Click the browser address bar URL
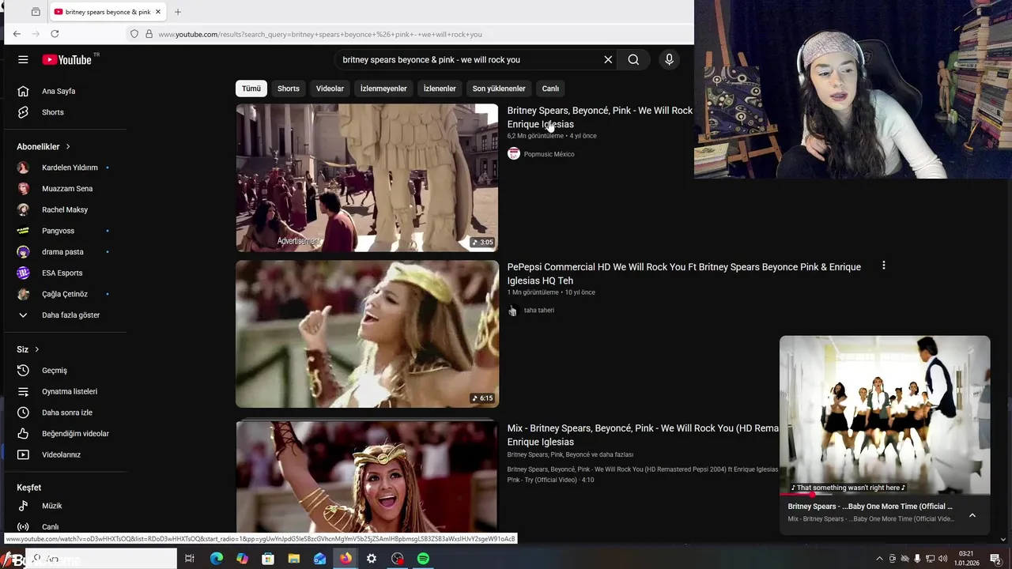Image resolution: width=1012 pixels, height=569 pixels. 319,34
